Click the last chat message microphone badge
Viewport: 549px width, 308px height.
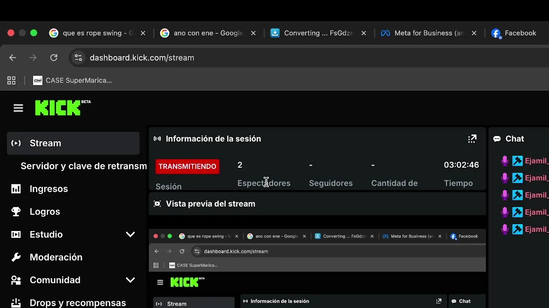pos(505,229)
